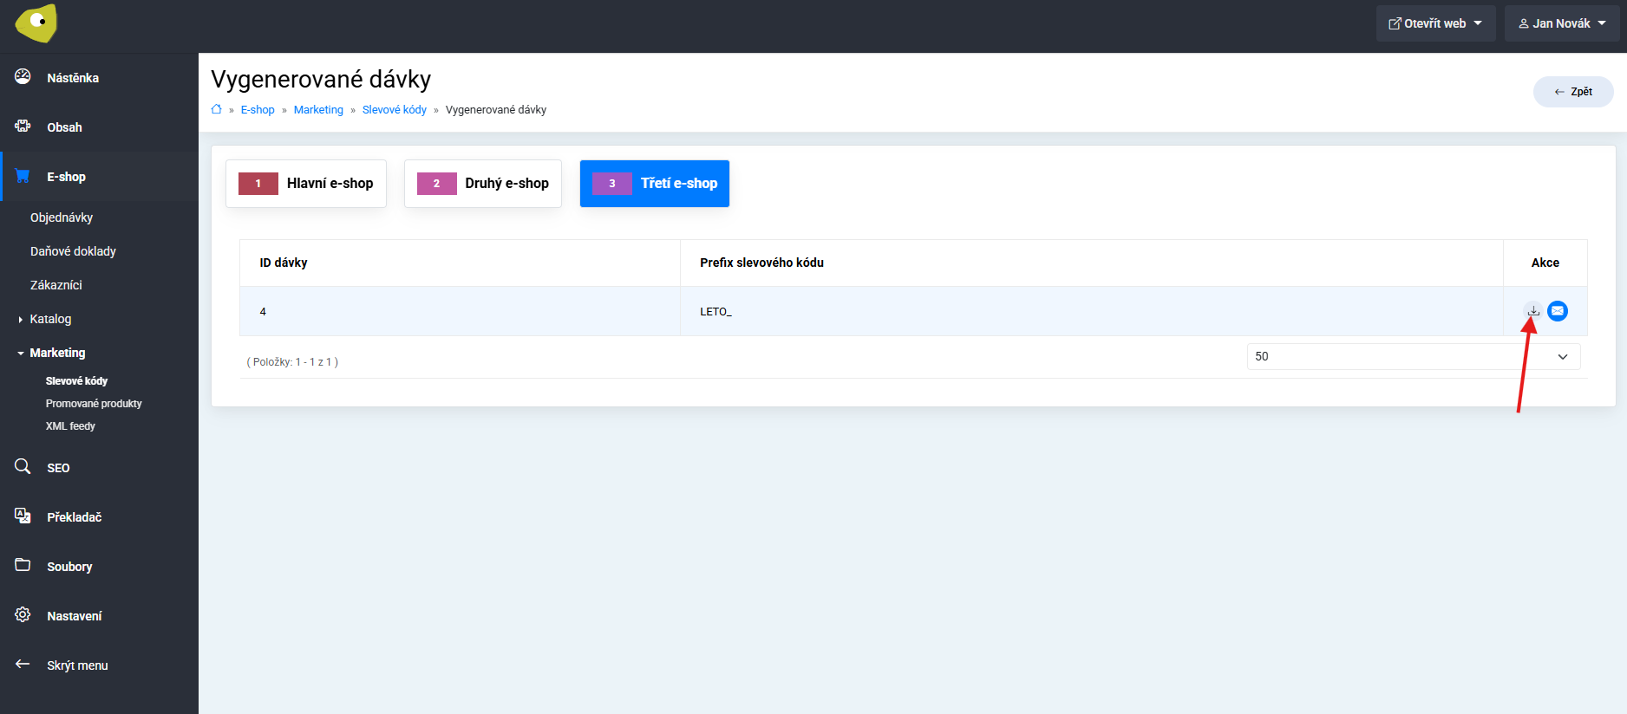1627x714 pixels.
Task: Click the Skrýt menu arrow icon
Action: point(23,665)
